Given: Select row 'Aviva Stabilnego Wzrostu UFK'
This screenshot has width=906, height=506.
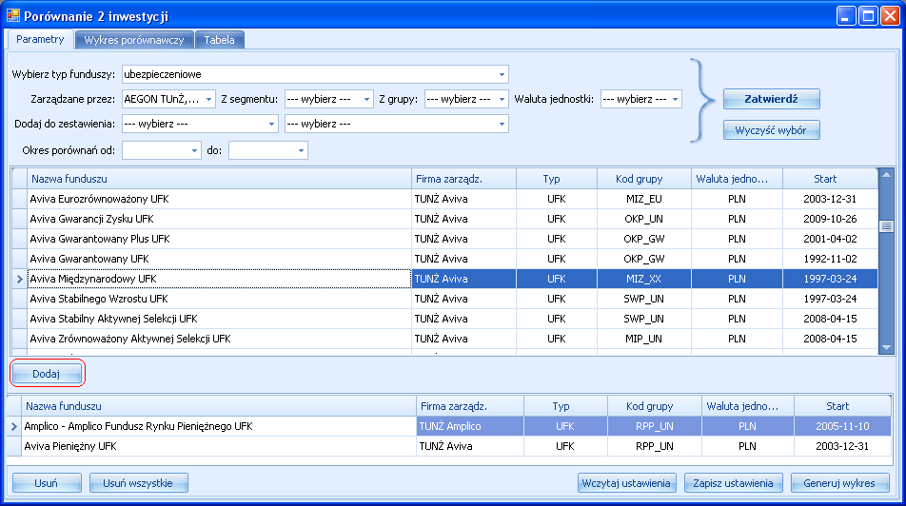Looking at the screenshot, I should [x=443, y=299].
